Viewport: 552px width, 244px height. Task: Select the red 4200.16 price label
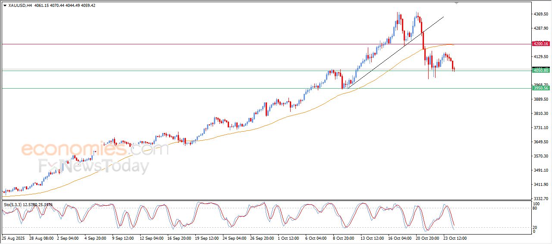[540, 44]
